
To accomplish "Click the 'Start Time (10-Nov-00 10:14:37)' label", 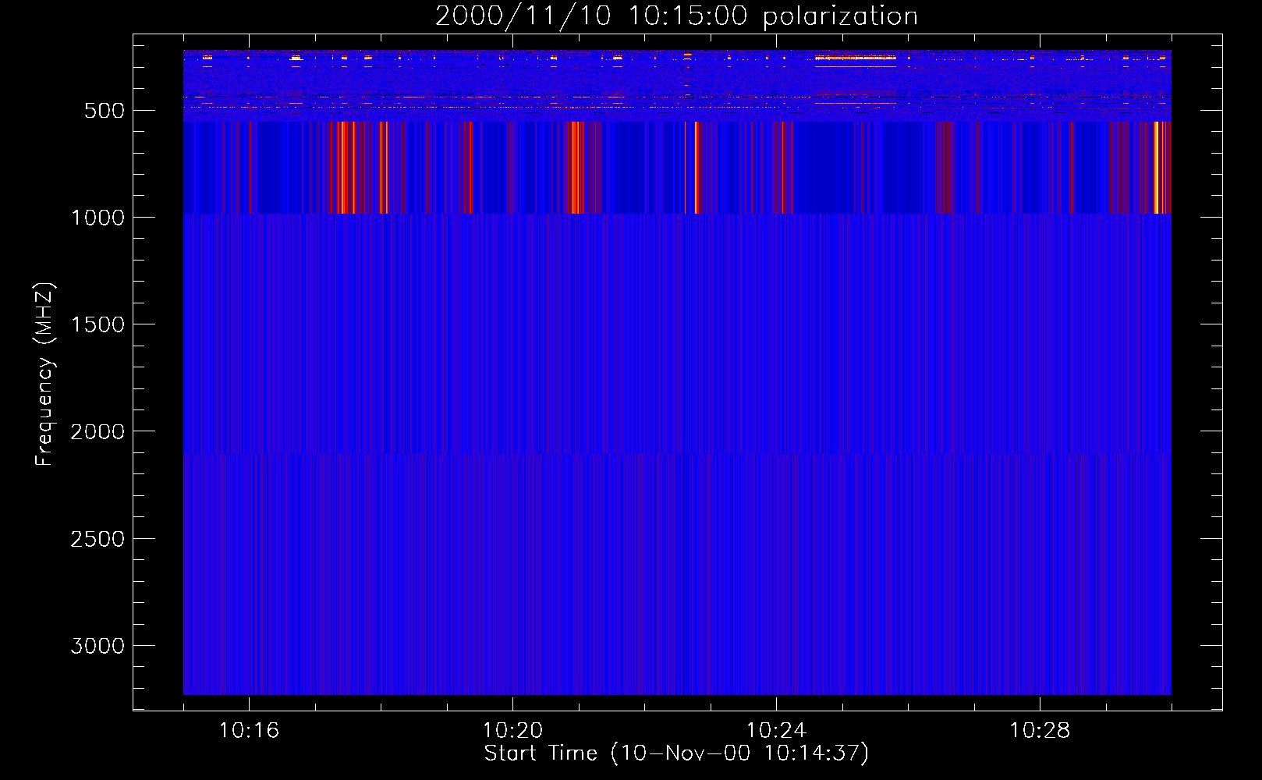I will pyautogui.click(x=676, y=753).
